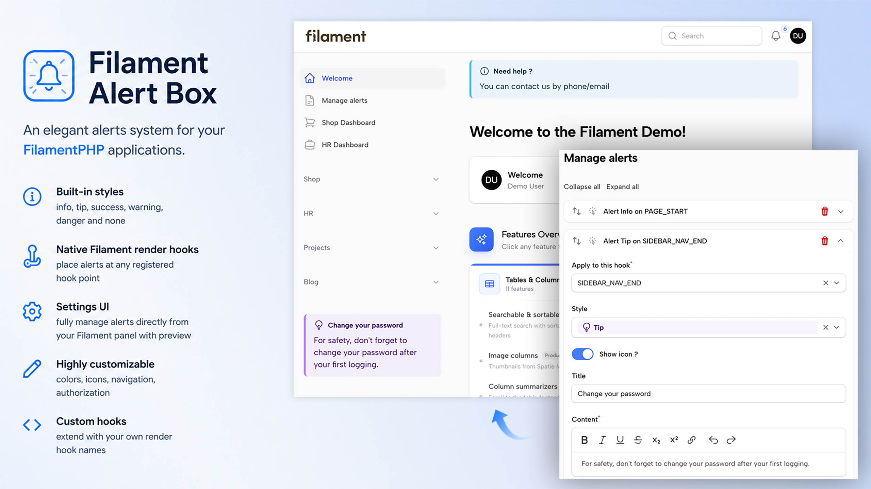Collapse the Alert Tip on SIDEBAR_NAV_END panel
The height and width of the screenshot is (489, 871).
pos(841,241)
